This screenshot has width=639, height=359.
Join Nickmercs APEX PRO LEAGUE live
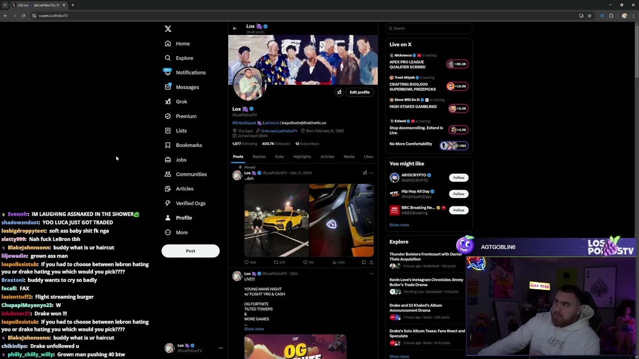(457, 64)
